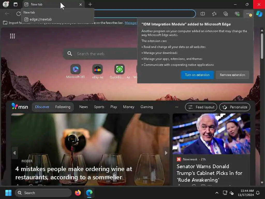Open the network tray icon
Screen dimensions: 265x199
(x=225, y=193)
